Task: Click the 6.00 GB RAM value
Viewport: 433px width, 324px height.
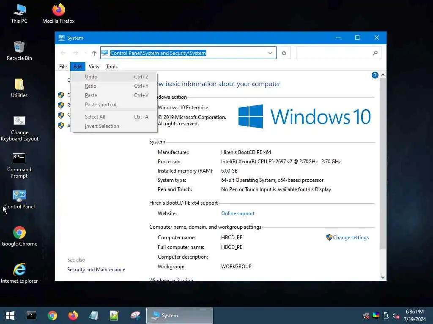Action: (229, 171)
